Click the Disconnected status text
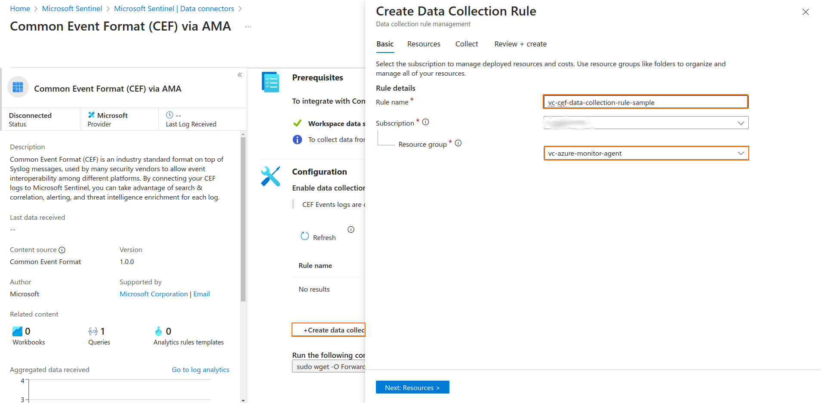 [30, 115]
